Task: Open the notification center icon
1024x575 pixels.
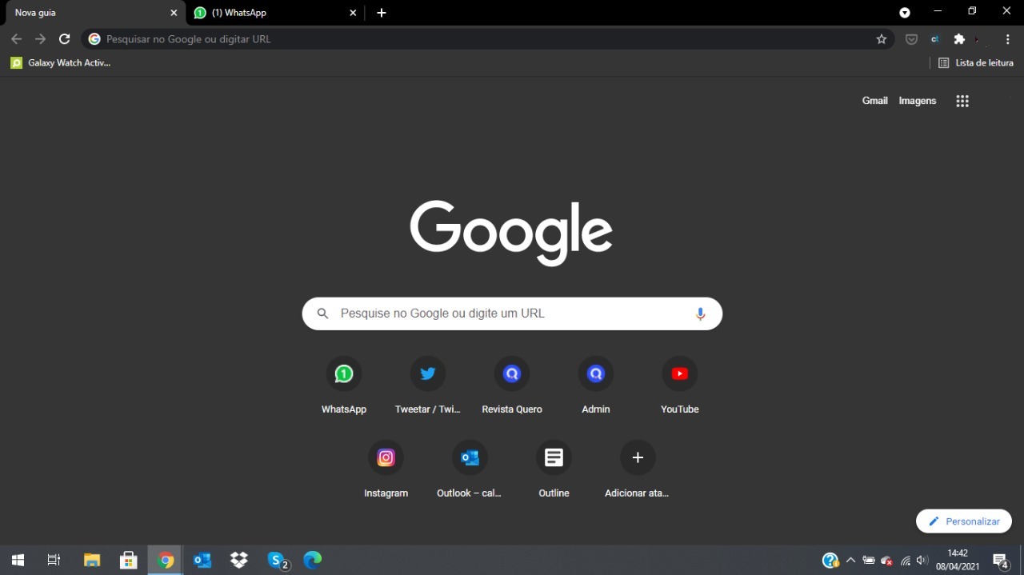Action: point(1001,561)
